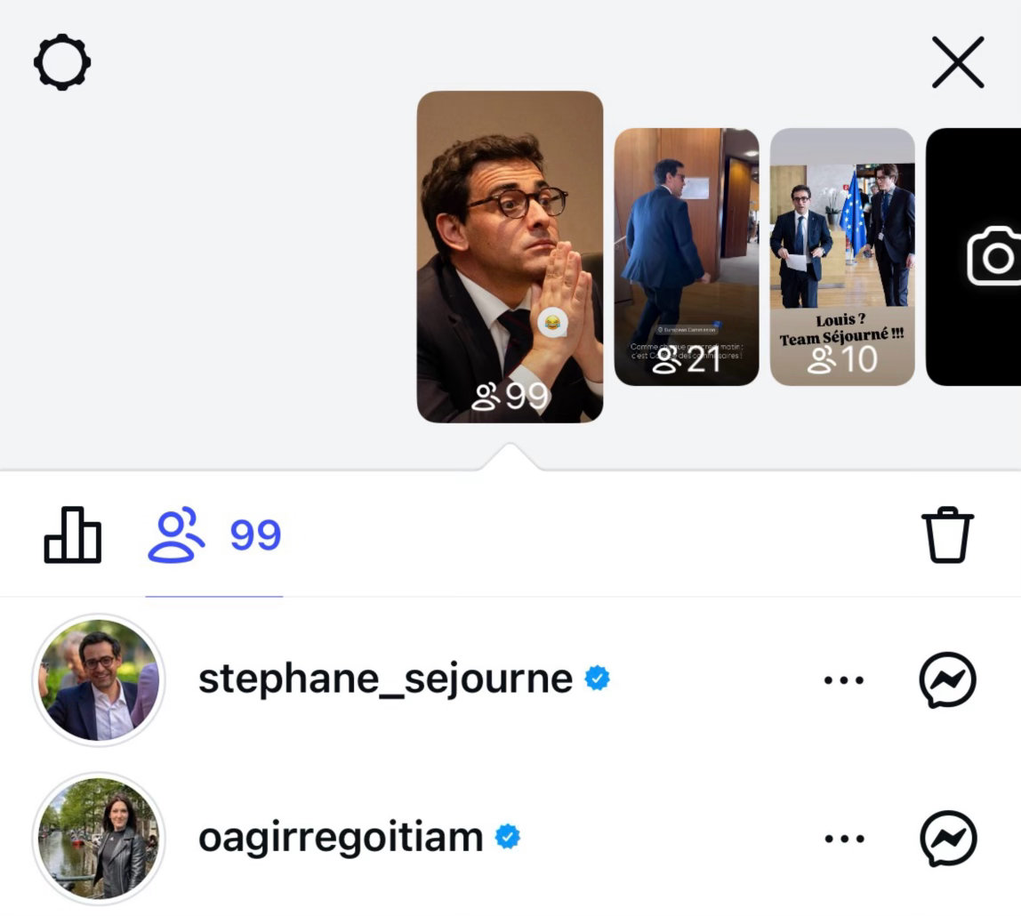The height and width of the screenshot is (916, 1021).
Task: Open story insights bar chart tab
Action: (x=72, y=534)
